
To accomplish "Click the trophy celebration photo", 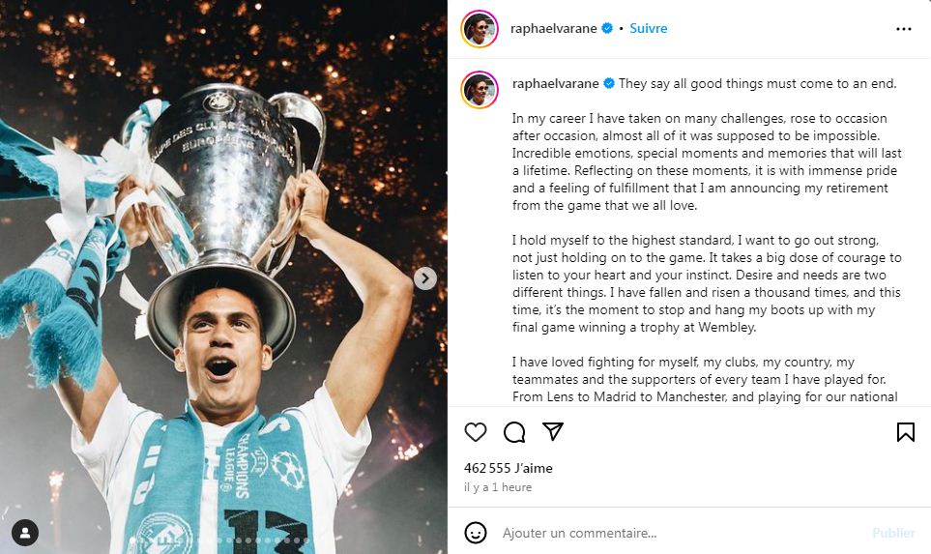I will 222,290.
